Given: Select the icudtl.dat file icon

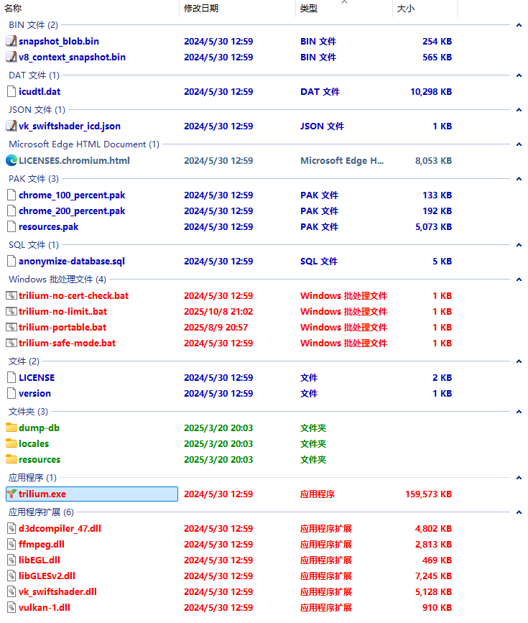Looking at the screenshot, I should [11, 91].
